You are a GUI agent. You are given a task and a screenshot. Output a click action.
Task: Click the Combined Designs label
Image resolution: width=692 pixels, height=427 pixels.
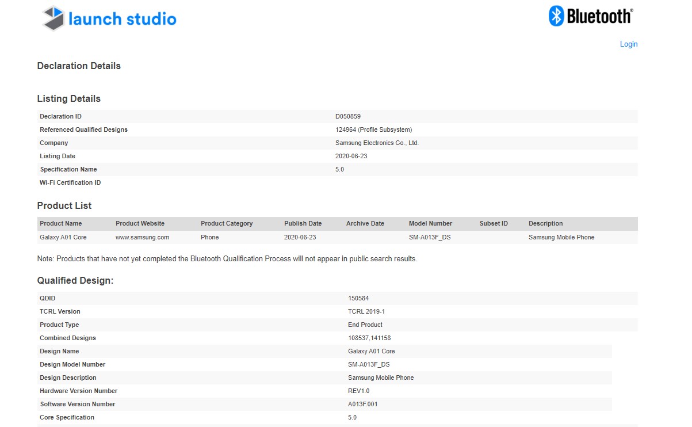click(68, 338)
